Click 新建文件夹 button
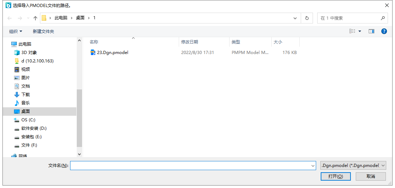 (x=43, y=32)
